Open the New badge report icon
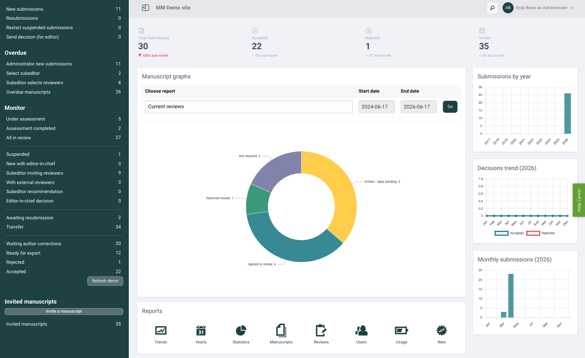The width and height of the screenshot is (585, 358). 442,330
